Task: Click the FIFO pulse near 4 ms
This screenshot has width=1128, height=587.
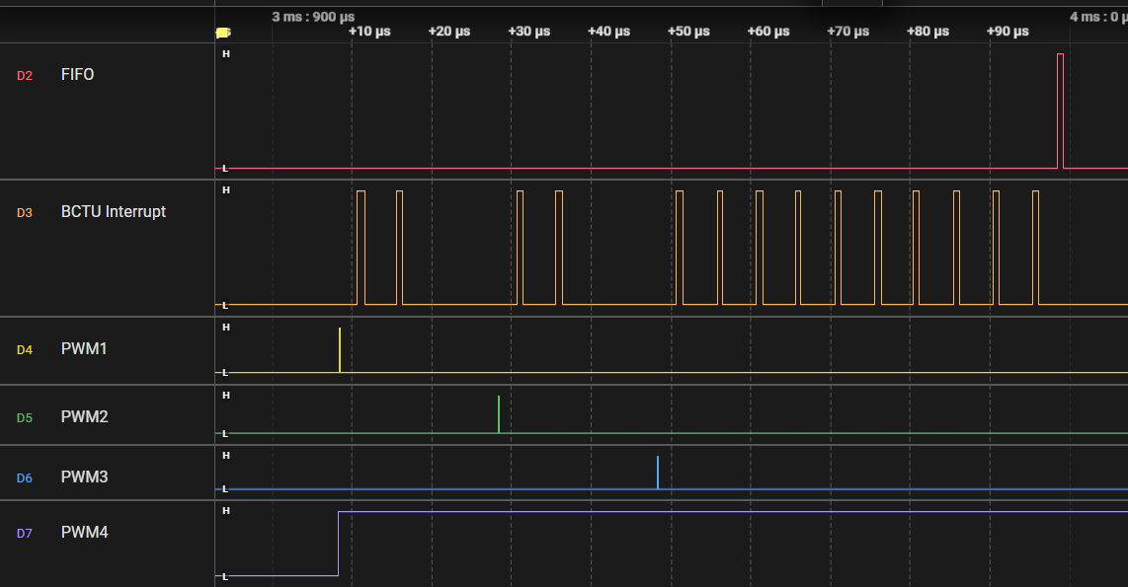Action: (1061, 110)
